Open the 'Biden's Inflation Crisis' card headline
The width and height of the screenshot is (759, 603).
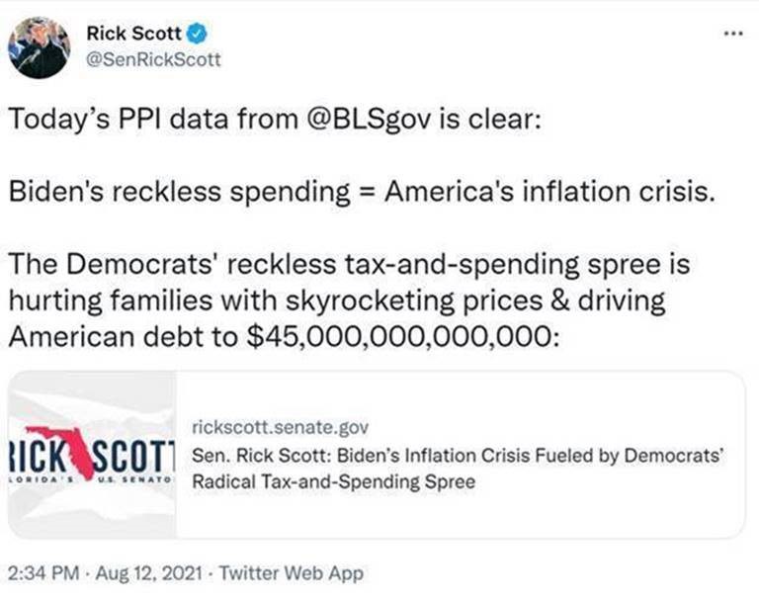[x=458, y=456]
